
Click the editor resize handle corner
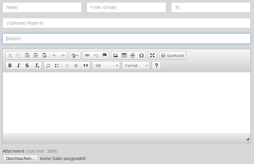coord(248,139)
